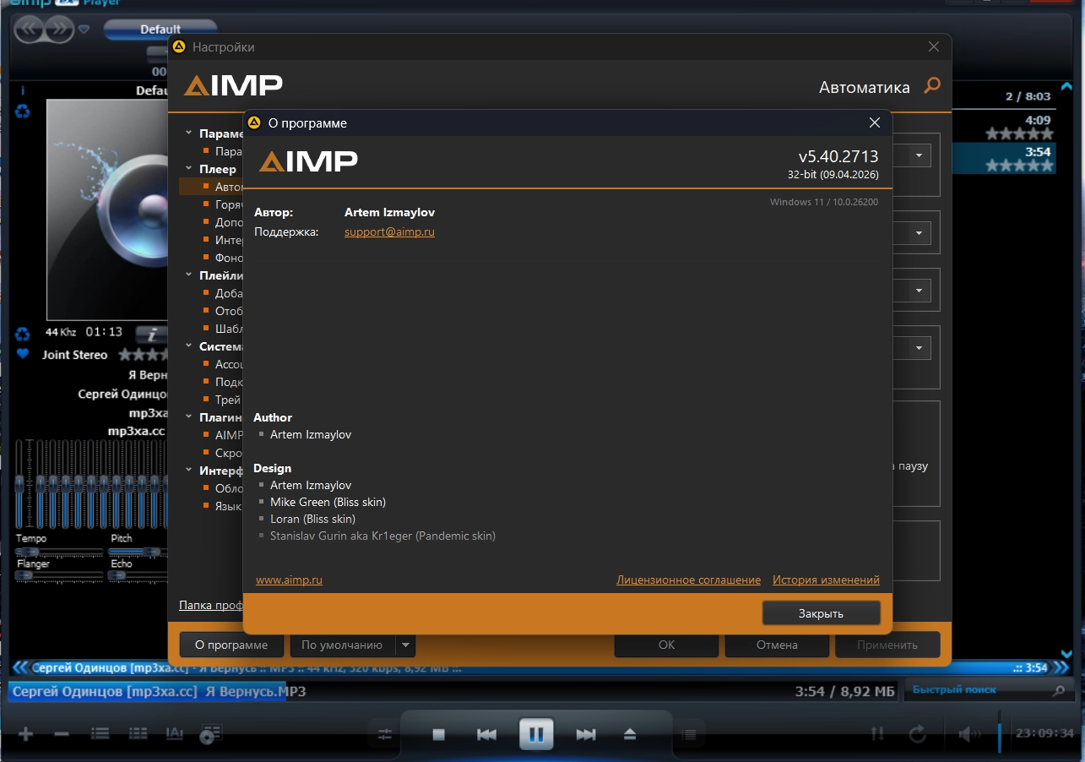Screen dimensions: 1085x762
Task: Click the playlist icon right of Eject
Action: pyautogui.click(x=689, y=734)
